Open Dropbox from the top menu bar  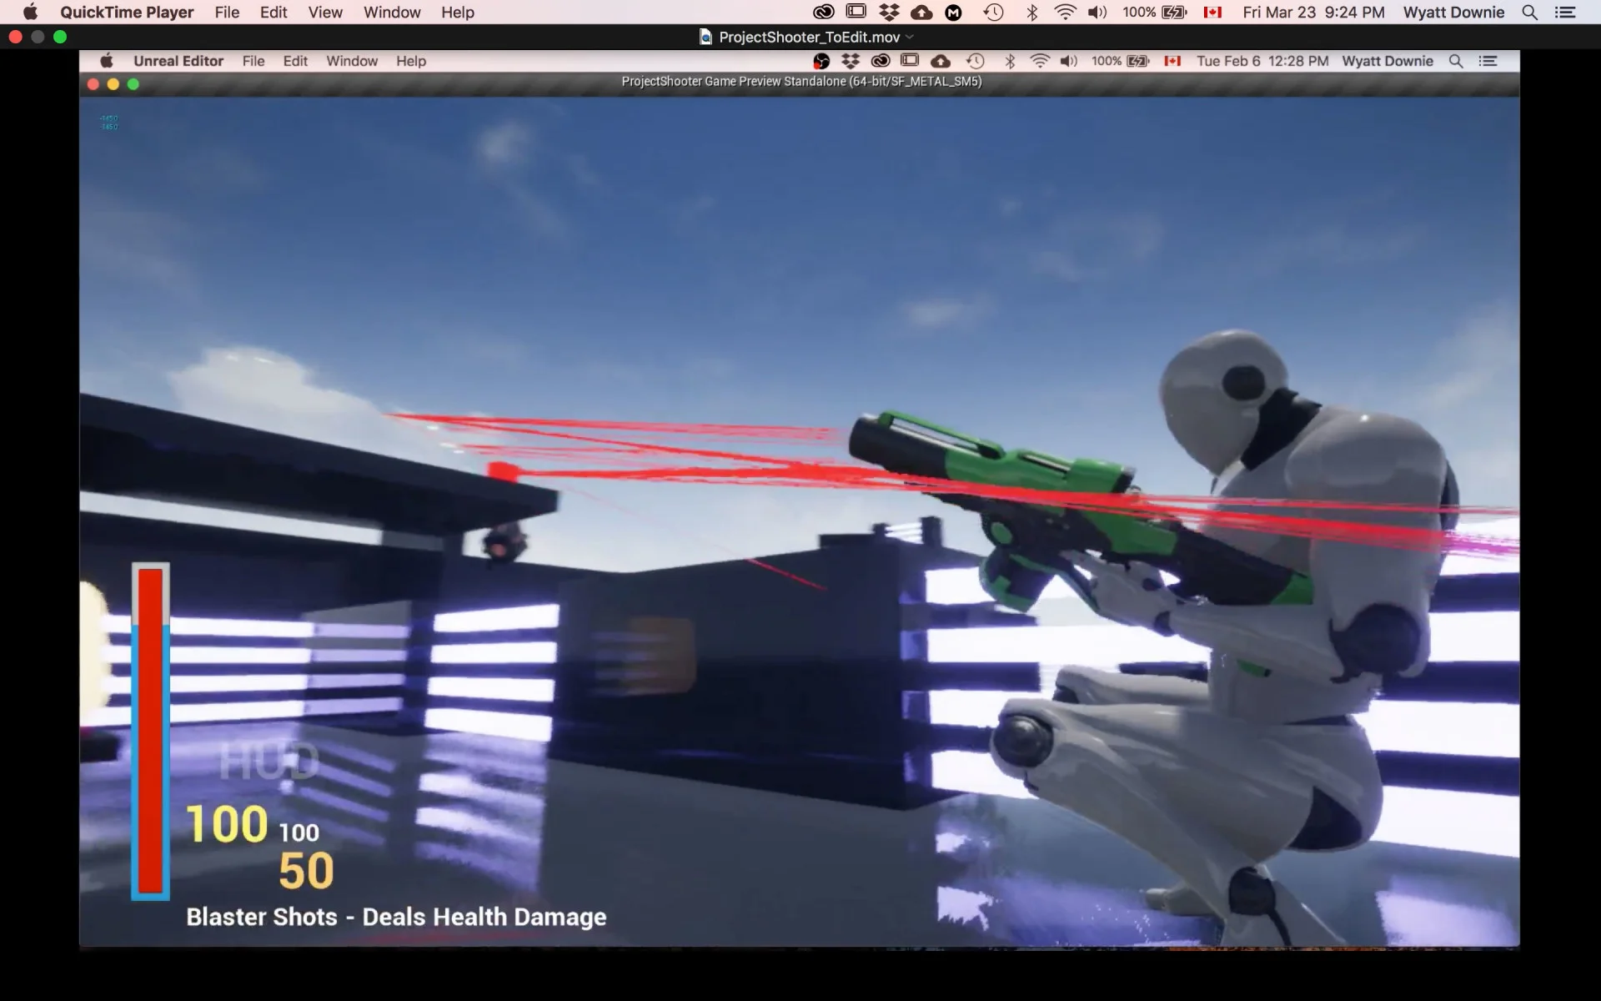(889, 12)
